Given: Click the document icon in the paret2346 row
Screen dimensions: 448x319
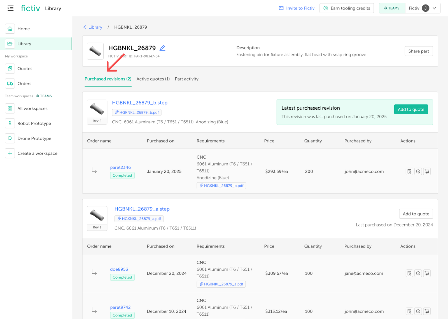Looking at the screenshot, I should pyautogui.click(x=409, y=172).
